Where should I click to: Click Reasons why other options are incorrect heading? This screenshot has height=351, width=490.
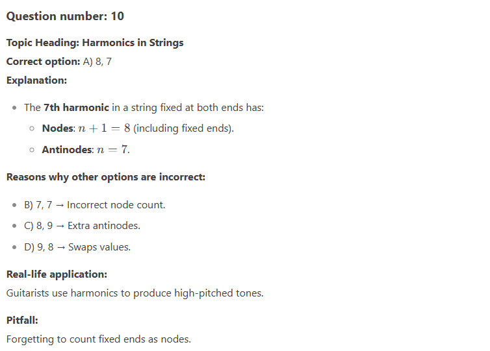click(x=106, y=177)
